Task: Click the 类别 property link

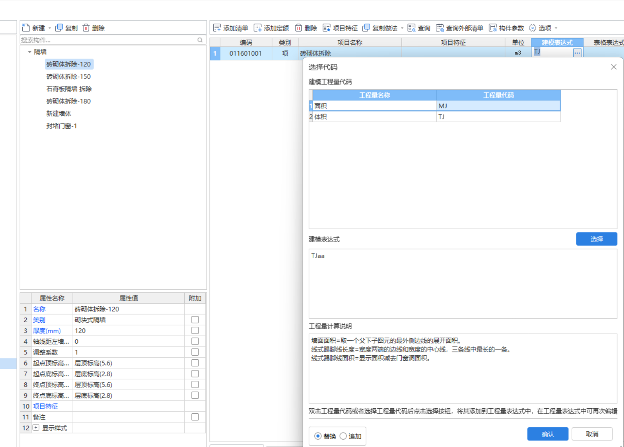Action: point(39,320)
